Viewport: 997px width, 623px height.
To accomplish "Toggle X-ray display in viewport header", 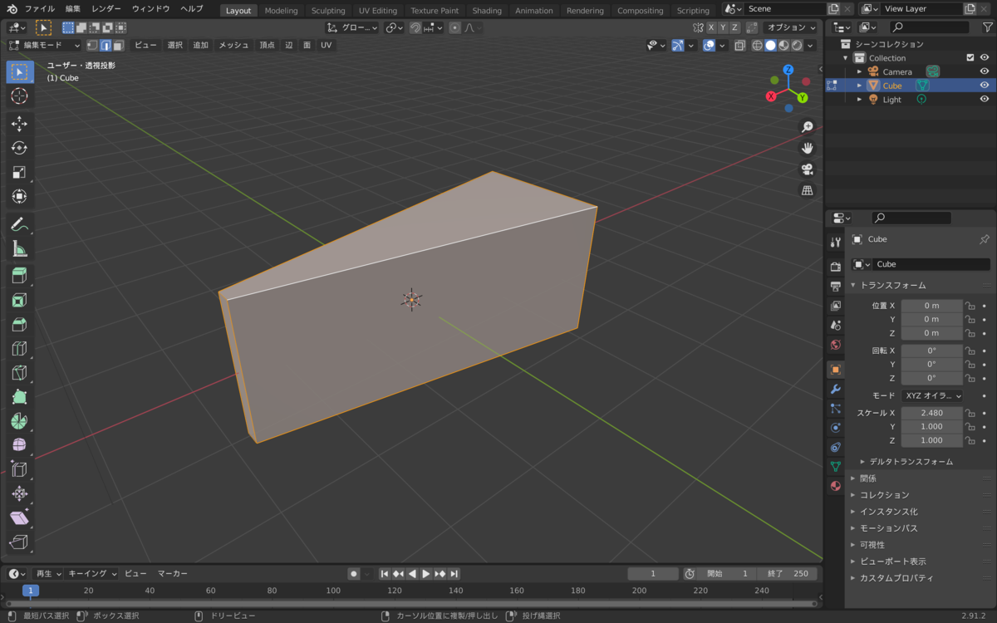I will click(740, 45).
